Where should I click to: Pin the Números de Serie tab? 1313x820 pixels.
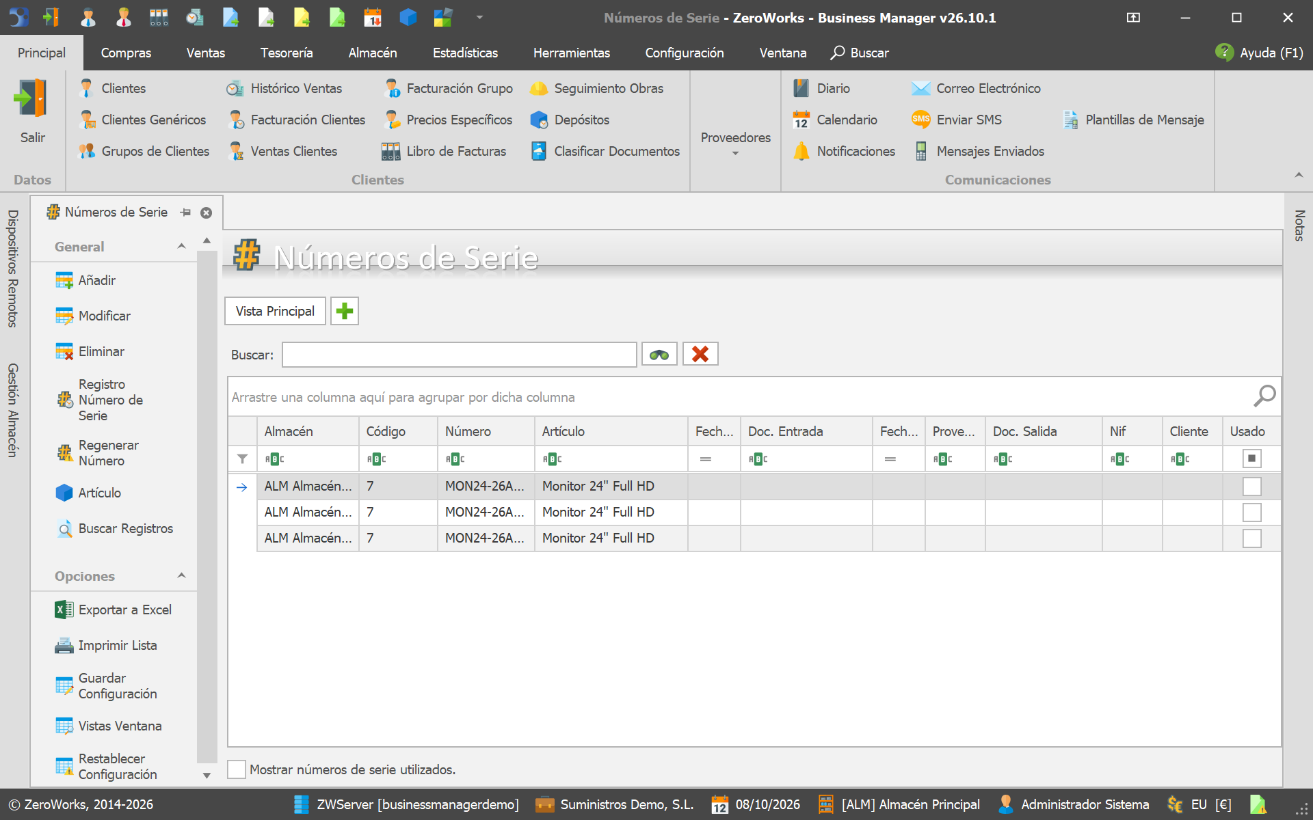[x=185, y=213]
